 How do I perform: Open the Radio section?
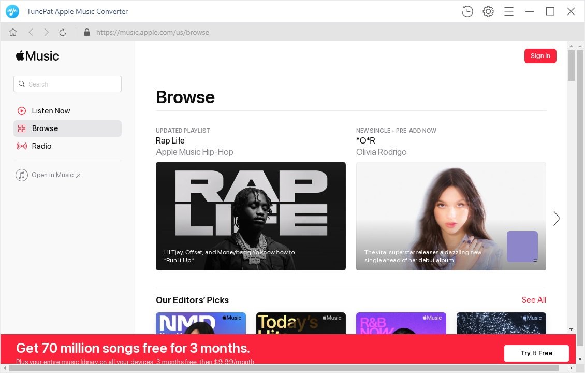67,146
